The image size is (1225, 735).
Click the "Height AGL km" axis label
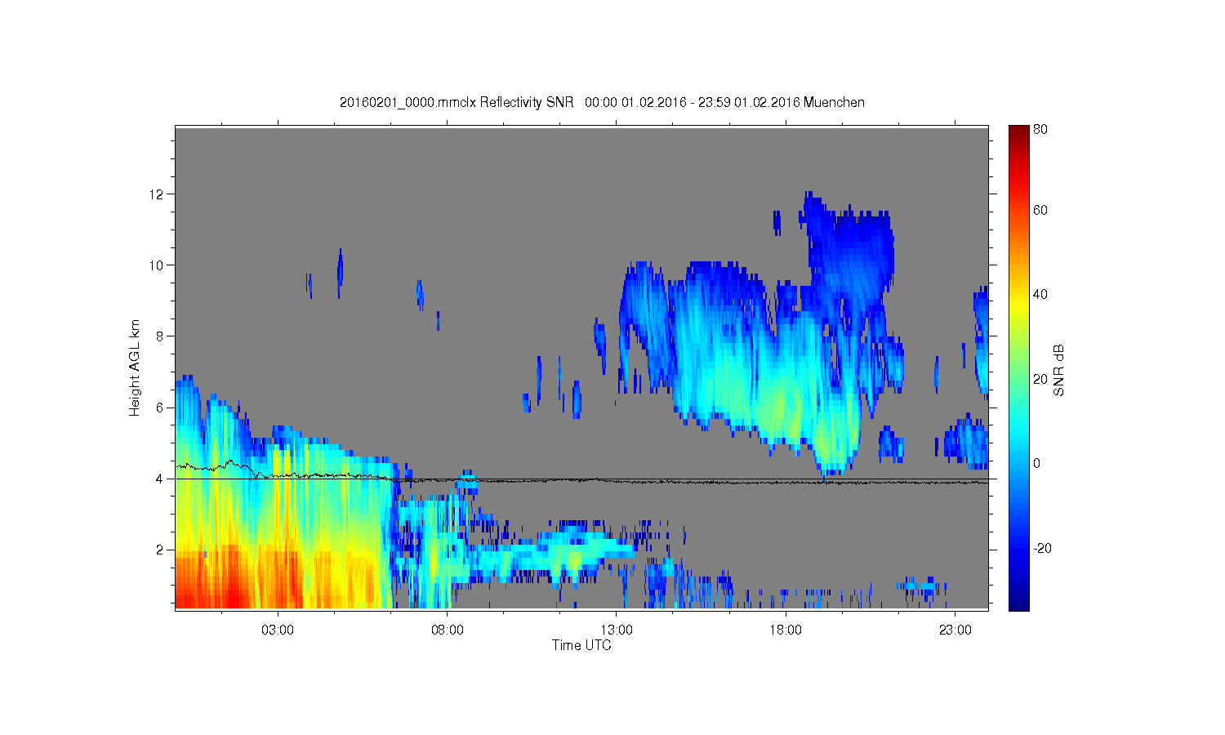[x=135, y=367]
